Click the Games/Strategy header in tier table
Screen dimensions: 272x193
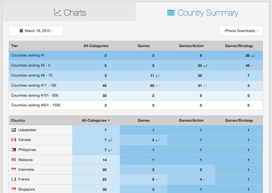point(239,46)
